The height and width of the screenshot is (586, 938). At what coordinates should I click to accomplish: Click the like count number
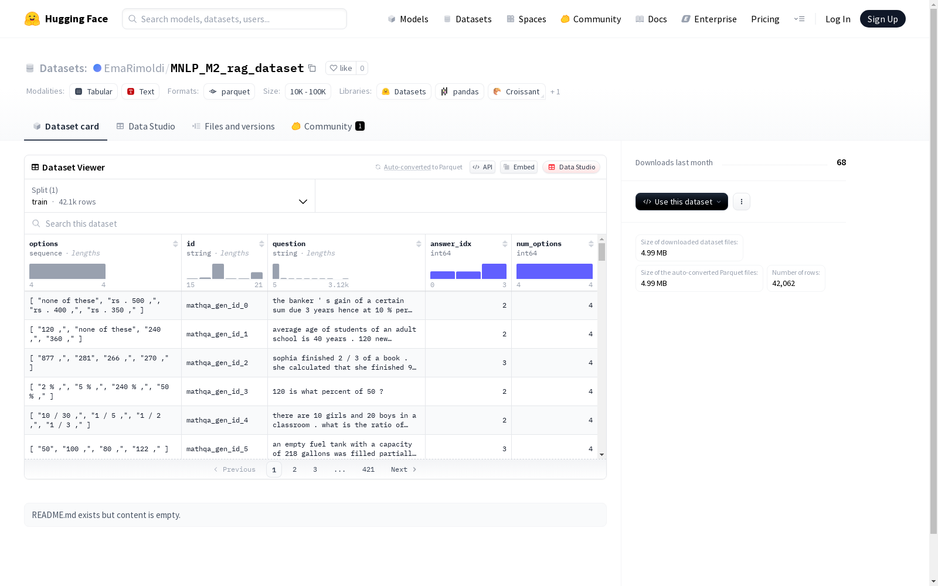point(362,68)
